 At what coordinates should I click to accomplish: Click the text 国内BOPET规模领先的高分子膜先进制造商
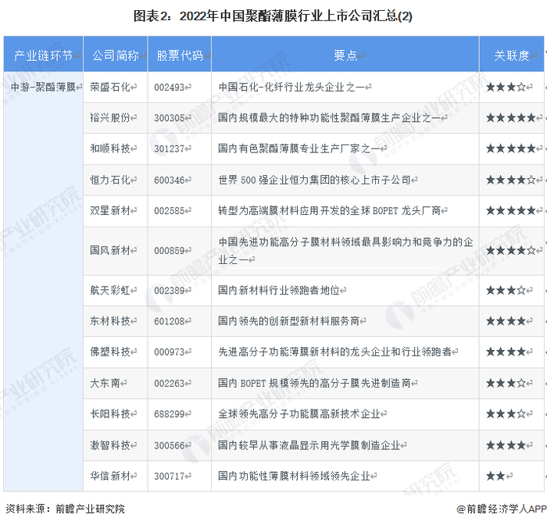pos(315,383)
